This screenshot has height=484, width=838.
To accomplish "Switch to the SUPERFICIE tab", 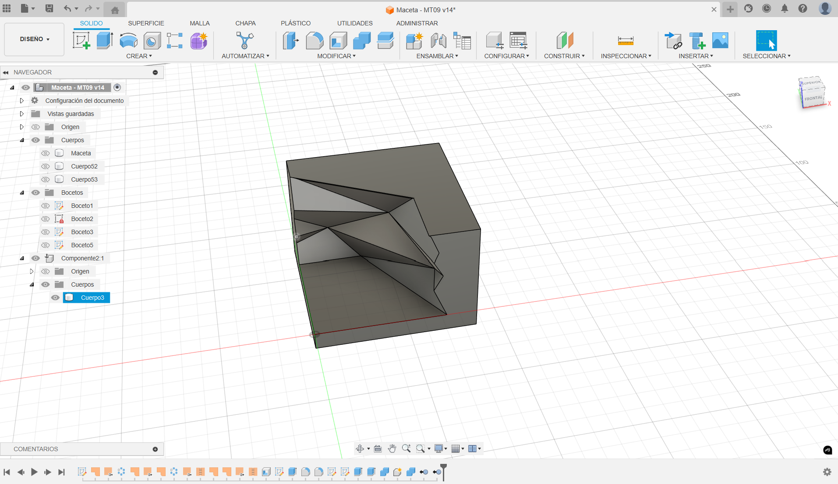I will click(146, 23).
